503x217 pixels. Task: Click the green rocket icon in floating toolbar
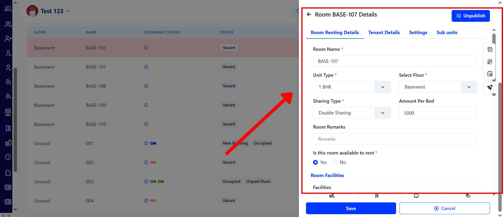(x=490, y=87)
